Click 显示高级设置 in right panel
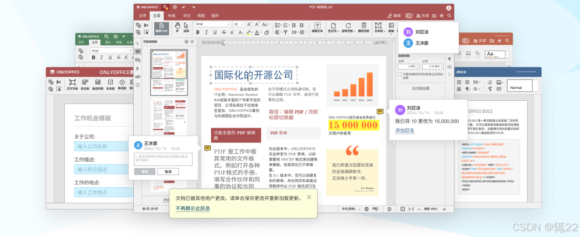The width and height of the screenshot is (580, 237). [421, 88]
